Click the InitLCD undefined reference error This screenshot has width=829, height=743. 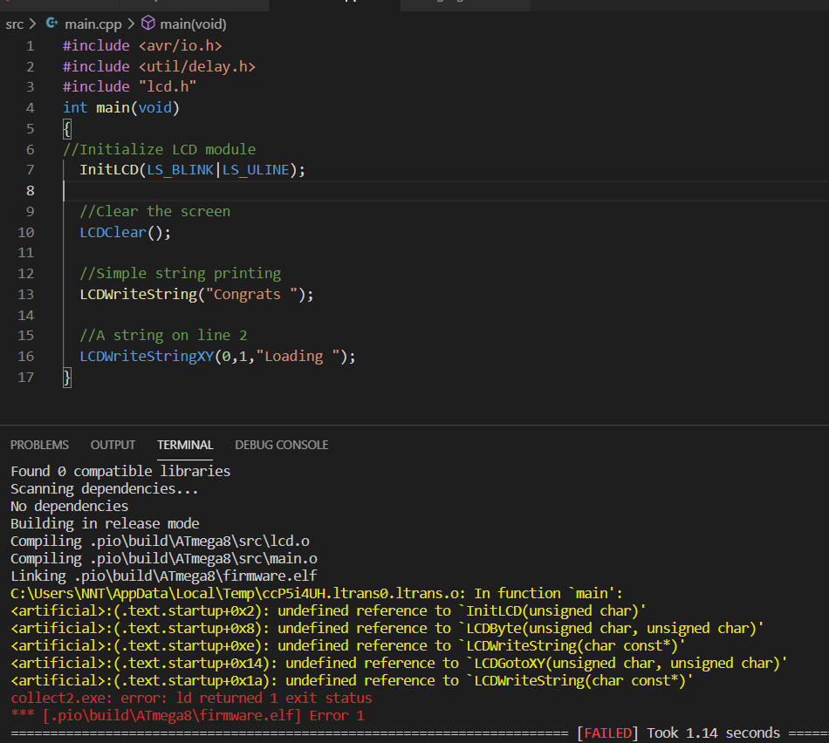click(328, 611)
